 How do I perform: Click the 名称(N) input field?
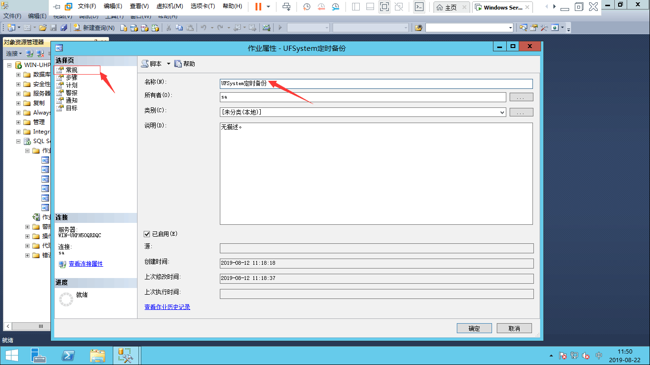coord(376,84)
